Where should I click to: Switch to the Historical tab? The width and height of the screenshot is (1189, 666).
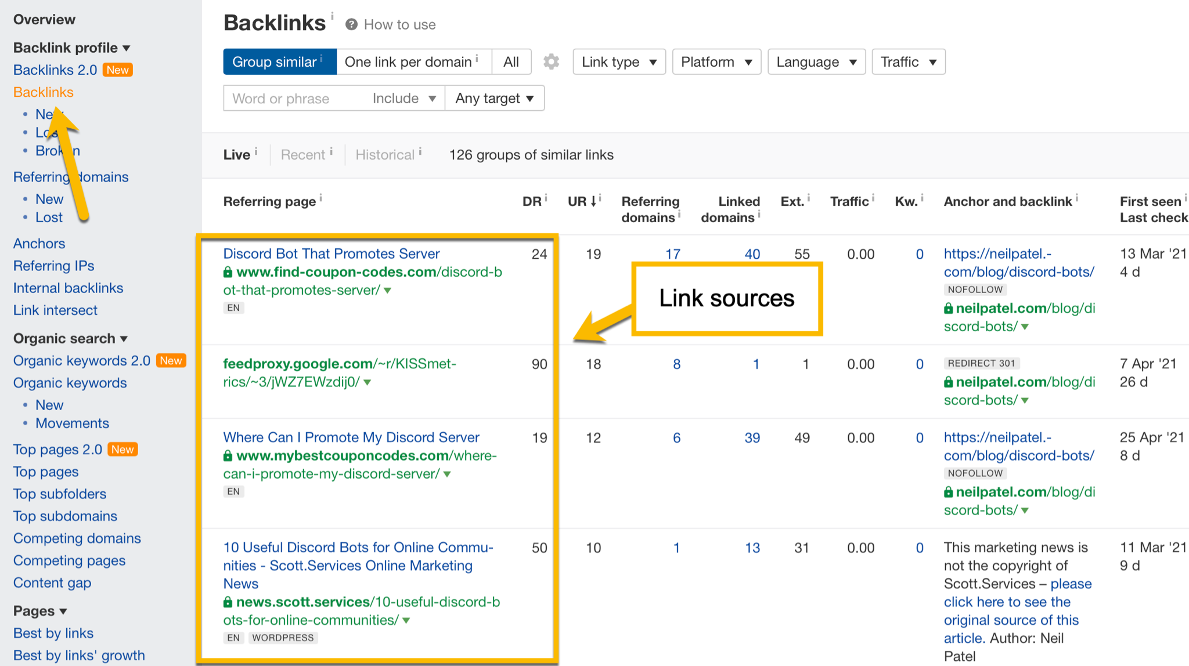(x=385, y=155)
